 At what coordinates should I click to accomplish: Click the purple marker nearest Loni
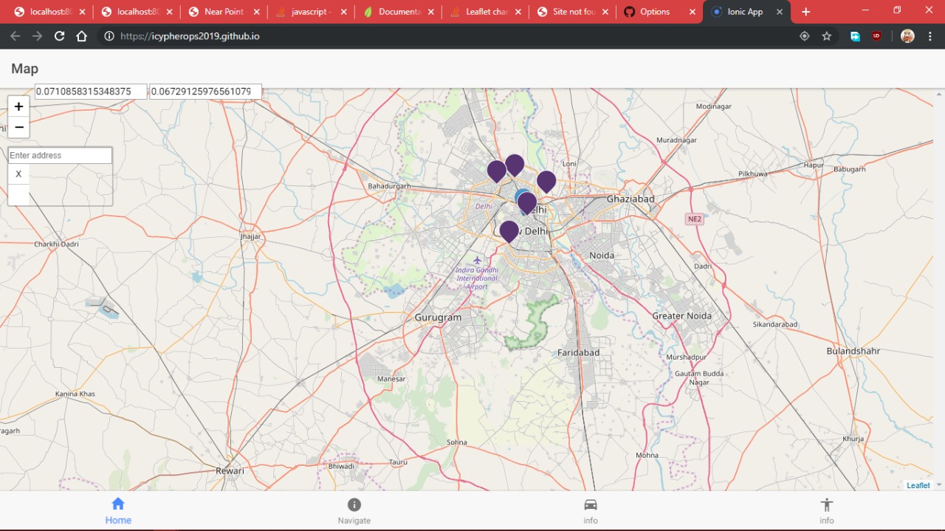(x=546, y=181)
